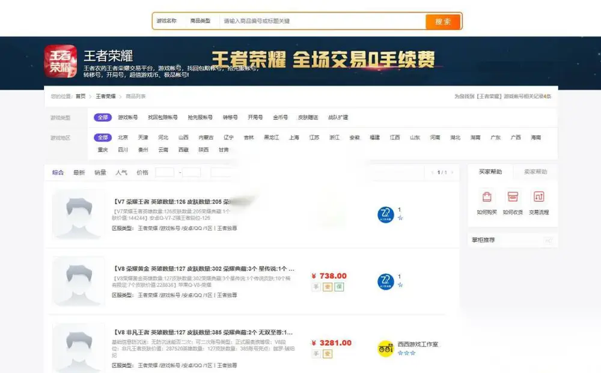Filter game type by 抢先服帐号
Screen dimensions: 601x373
point(200,117)
